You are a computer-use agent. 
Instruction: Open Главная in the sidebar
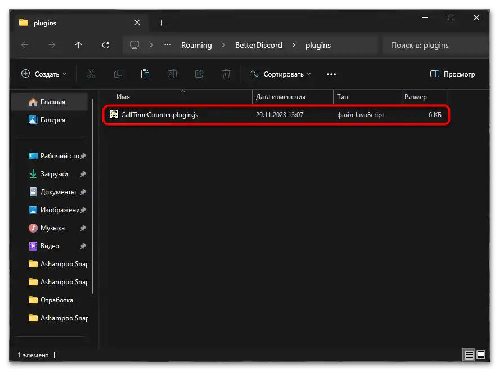(50, 102)
